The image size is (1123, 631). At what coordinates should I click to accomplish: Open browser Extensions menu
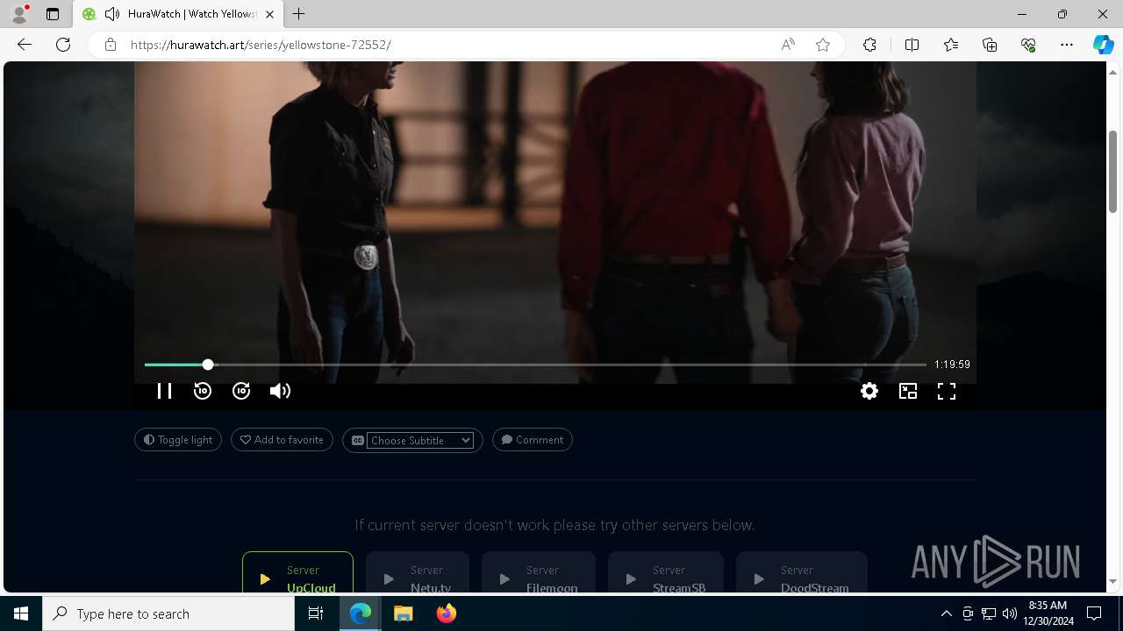coord(869,45)
